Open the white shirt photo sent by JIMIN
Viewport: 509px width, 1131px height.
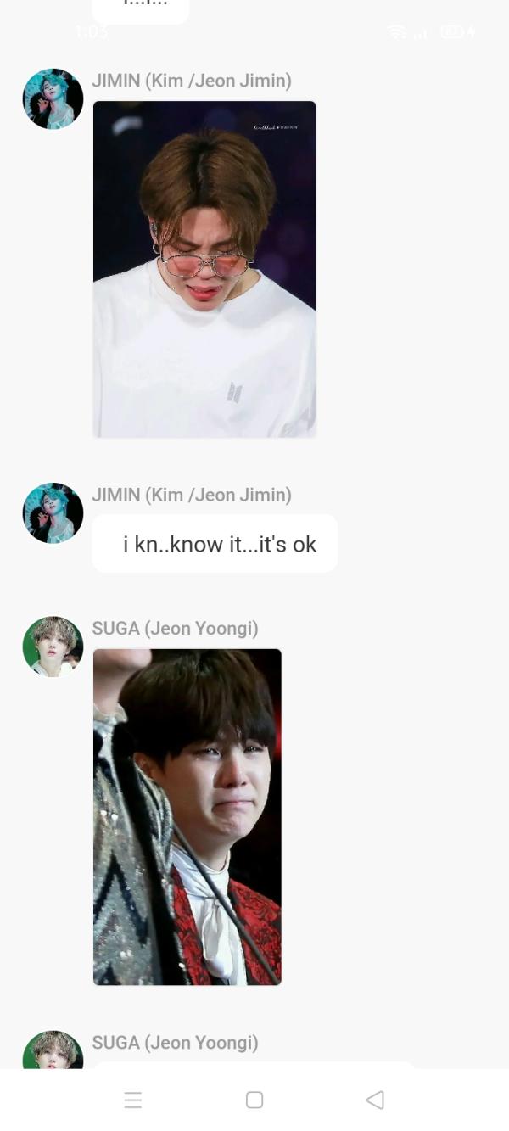(x=204, y=269)
